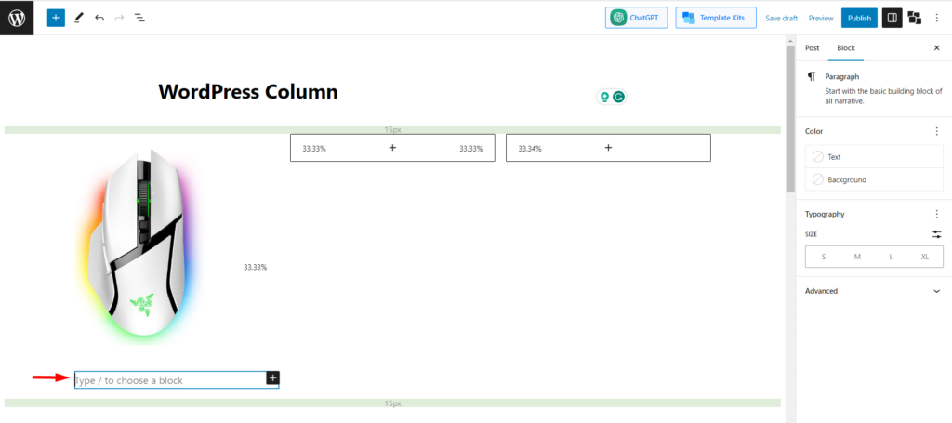Select font size XL
The width and height of the screenshot is (952, 423).
click(925, 257)
